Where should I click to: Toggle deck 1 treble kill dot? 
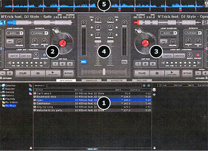[92, 20]
